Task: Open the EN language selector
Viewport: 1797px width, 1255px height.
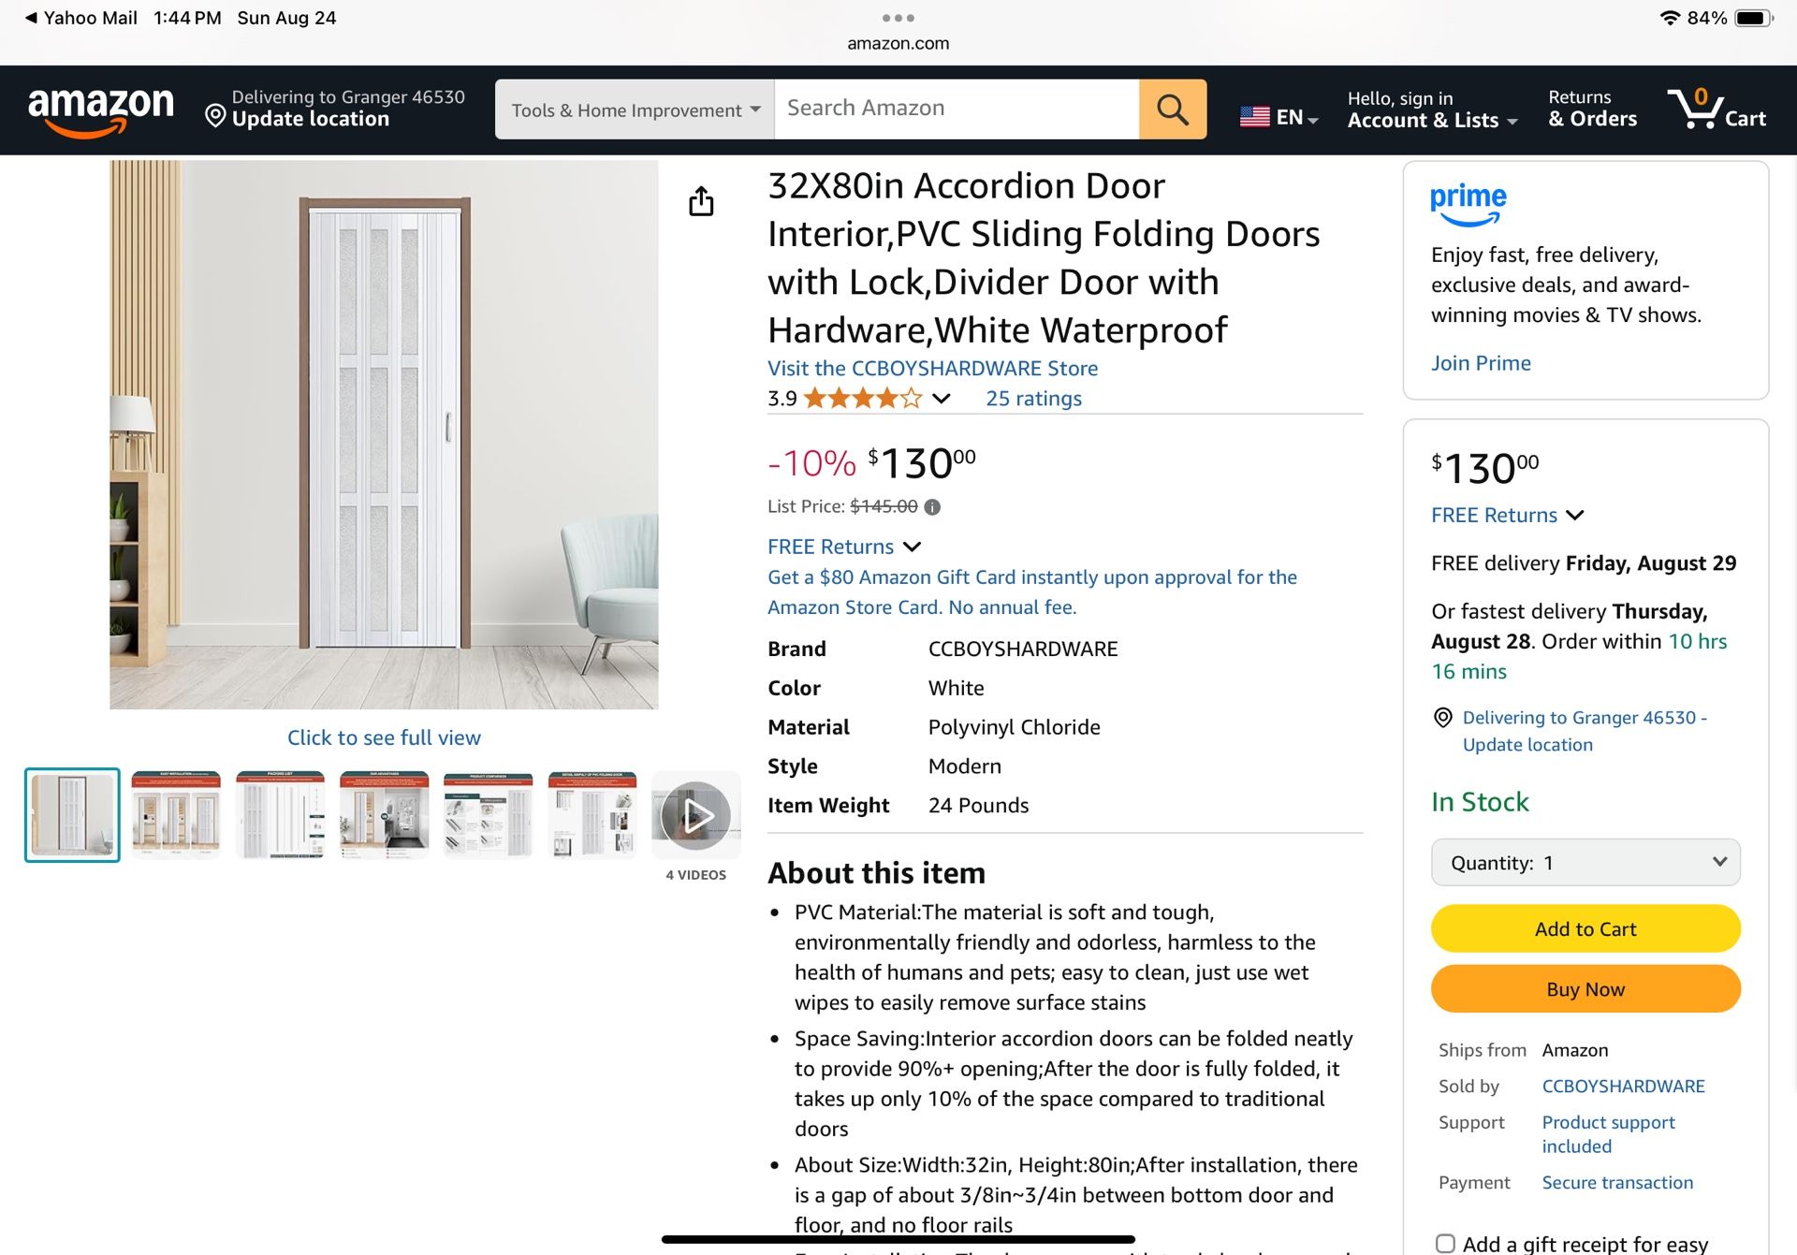Action: (1278, 117)
